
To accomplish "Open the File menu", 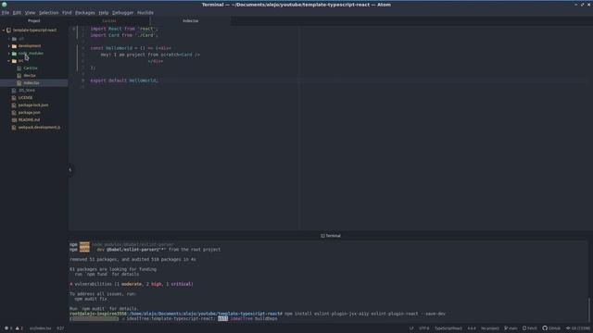I will tap(6, 12).
